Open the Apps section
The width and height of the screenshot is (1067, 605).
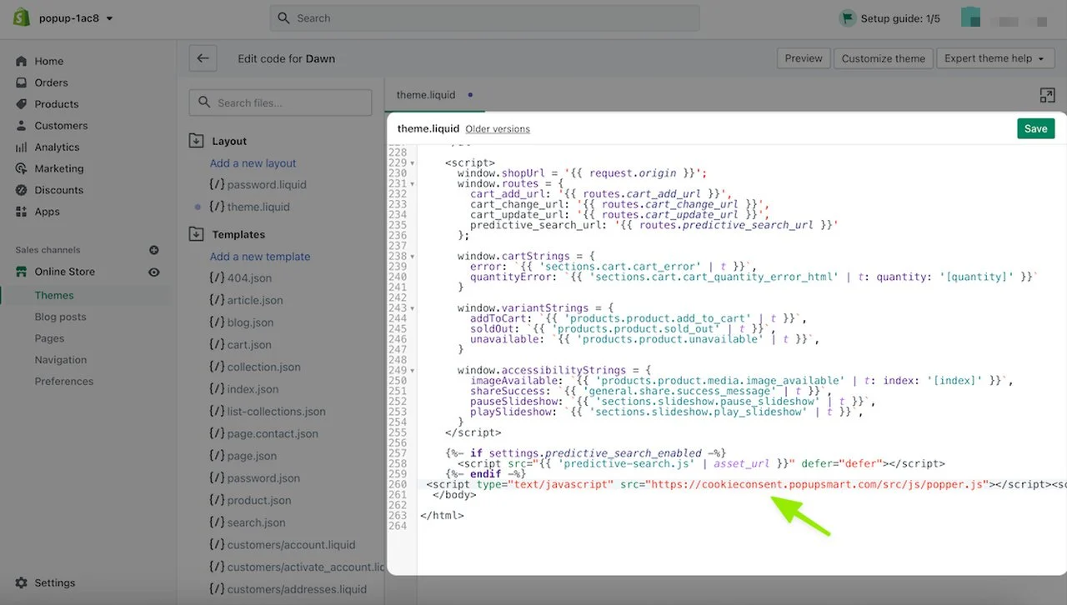pos(47,212)
